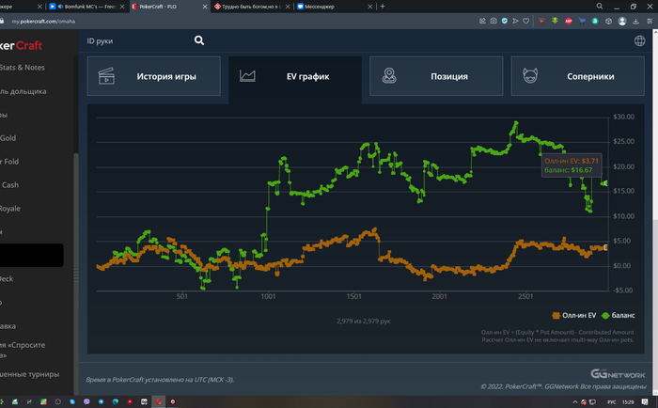Click the teal round extension icon
Viewport: 658px width, 408px height.
pyautogui.click(x=595, y=21)
